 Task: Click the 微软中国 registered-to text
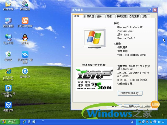coord(122,51)
